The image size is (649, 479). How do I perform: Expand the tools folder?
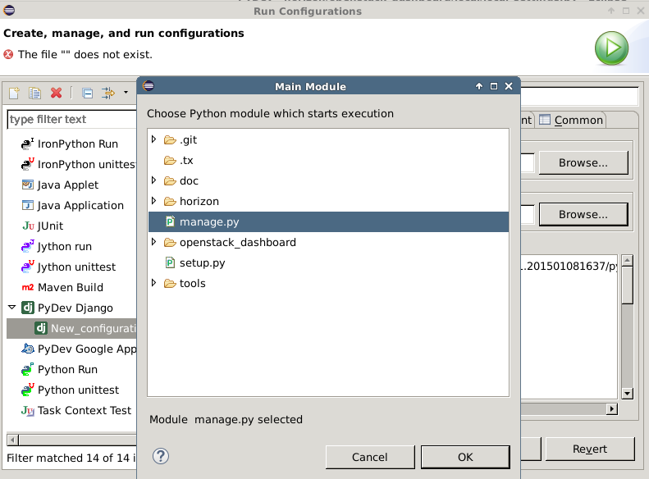(154, 283)
